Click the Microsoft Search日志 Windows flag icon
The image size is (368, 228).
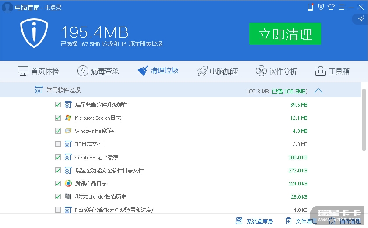[68, 118]
